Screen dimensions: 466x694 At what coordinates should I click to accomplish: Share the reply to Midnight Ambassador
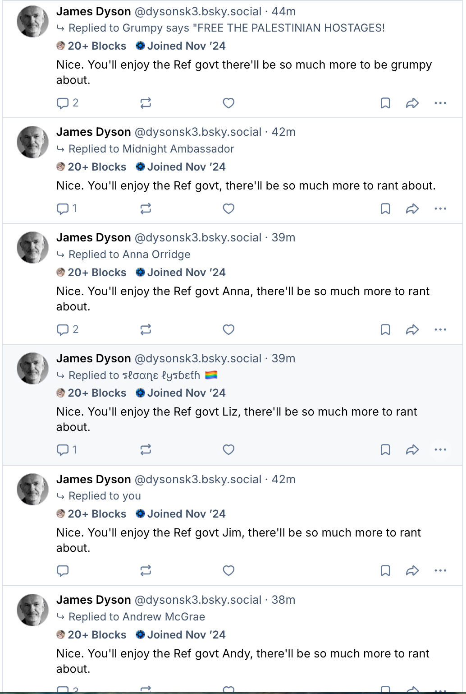(412, 208)
